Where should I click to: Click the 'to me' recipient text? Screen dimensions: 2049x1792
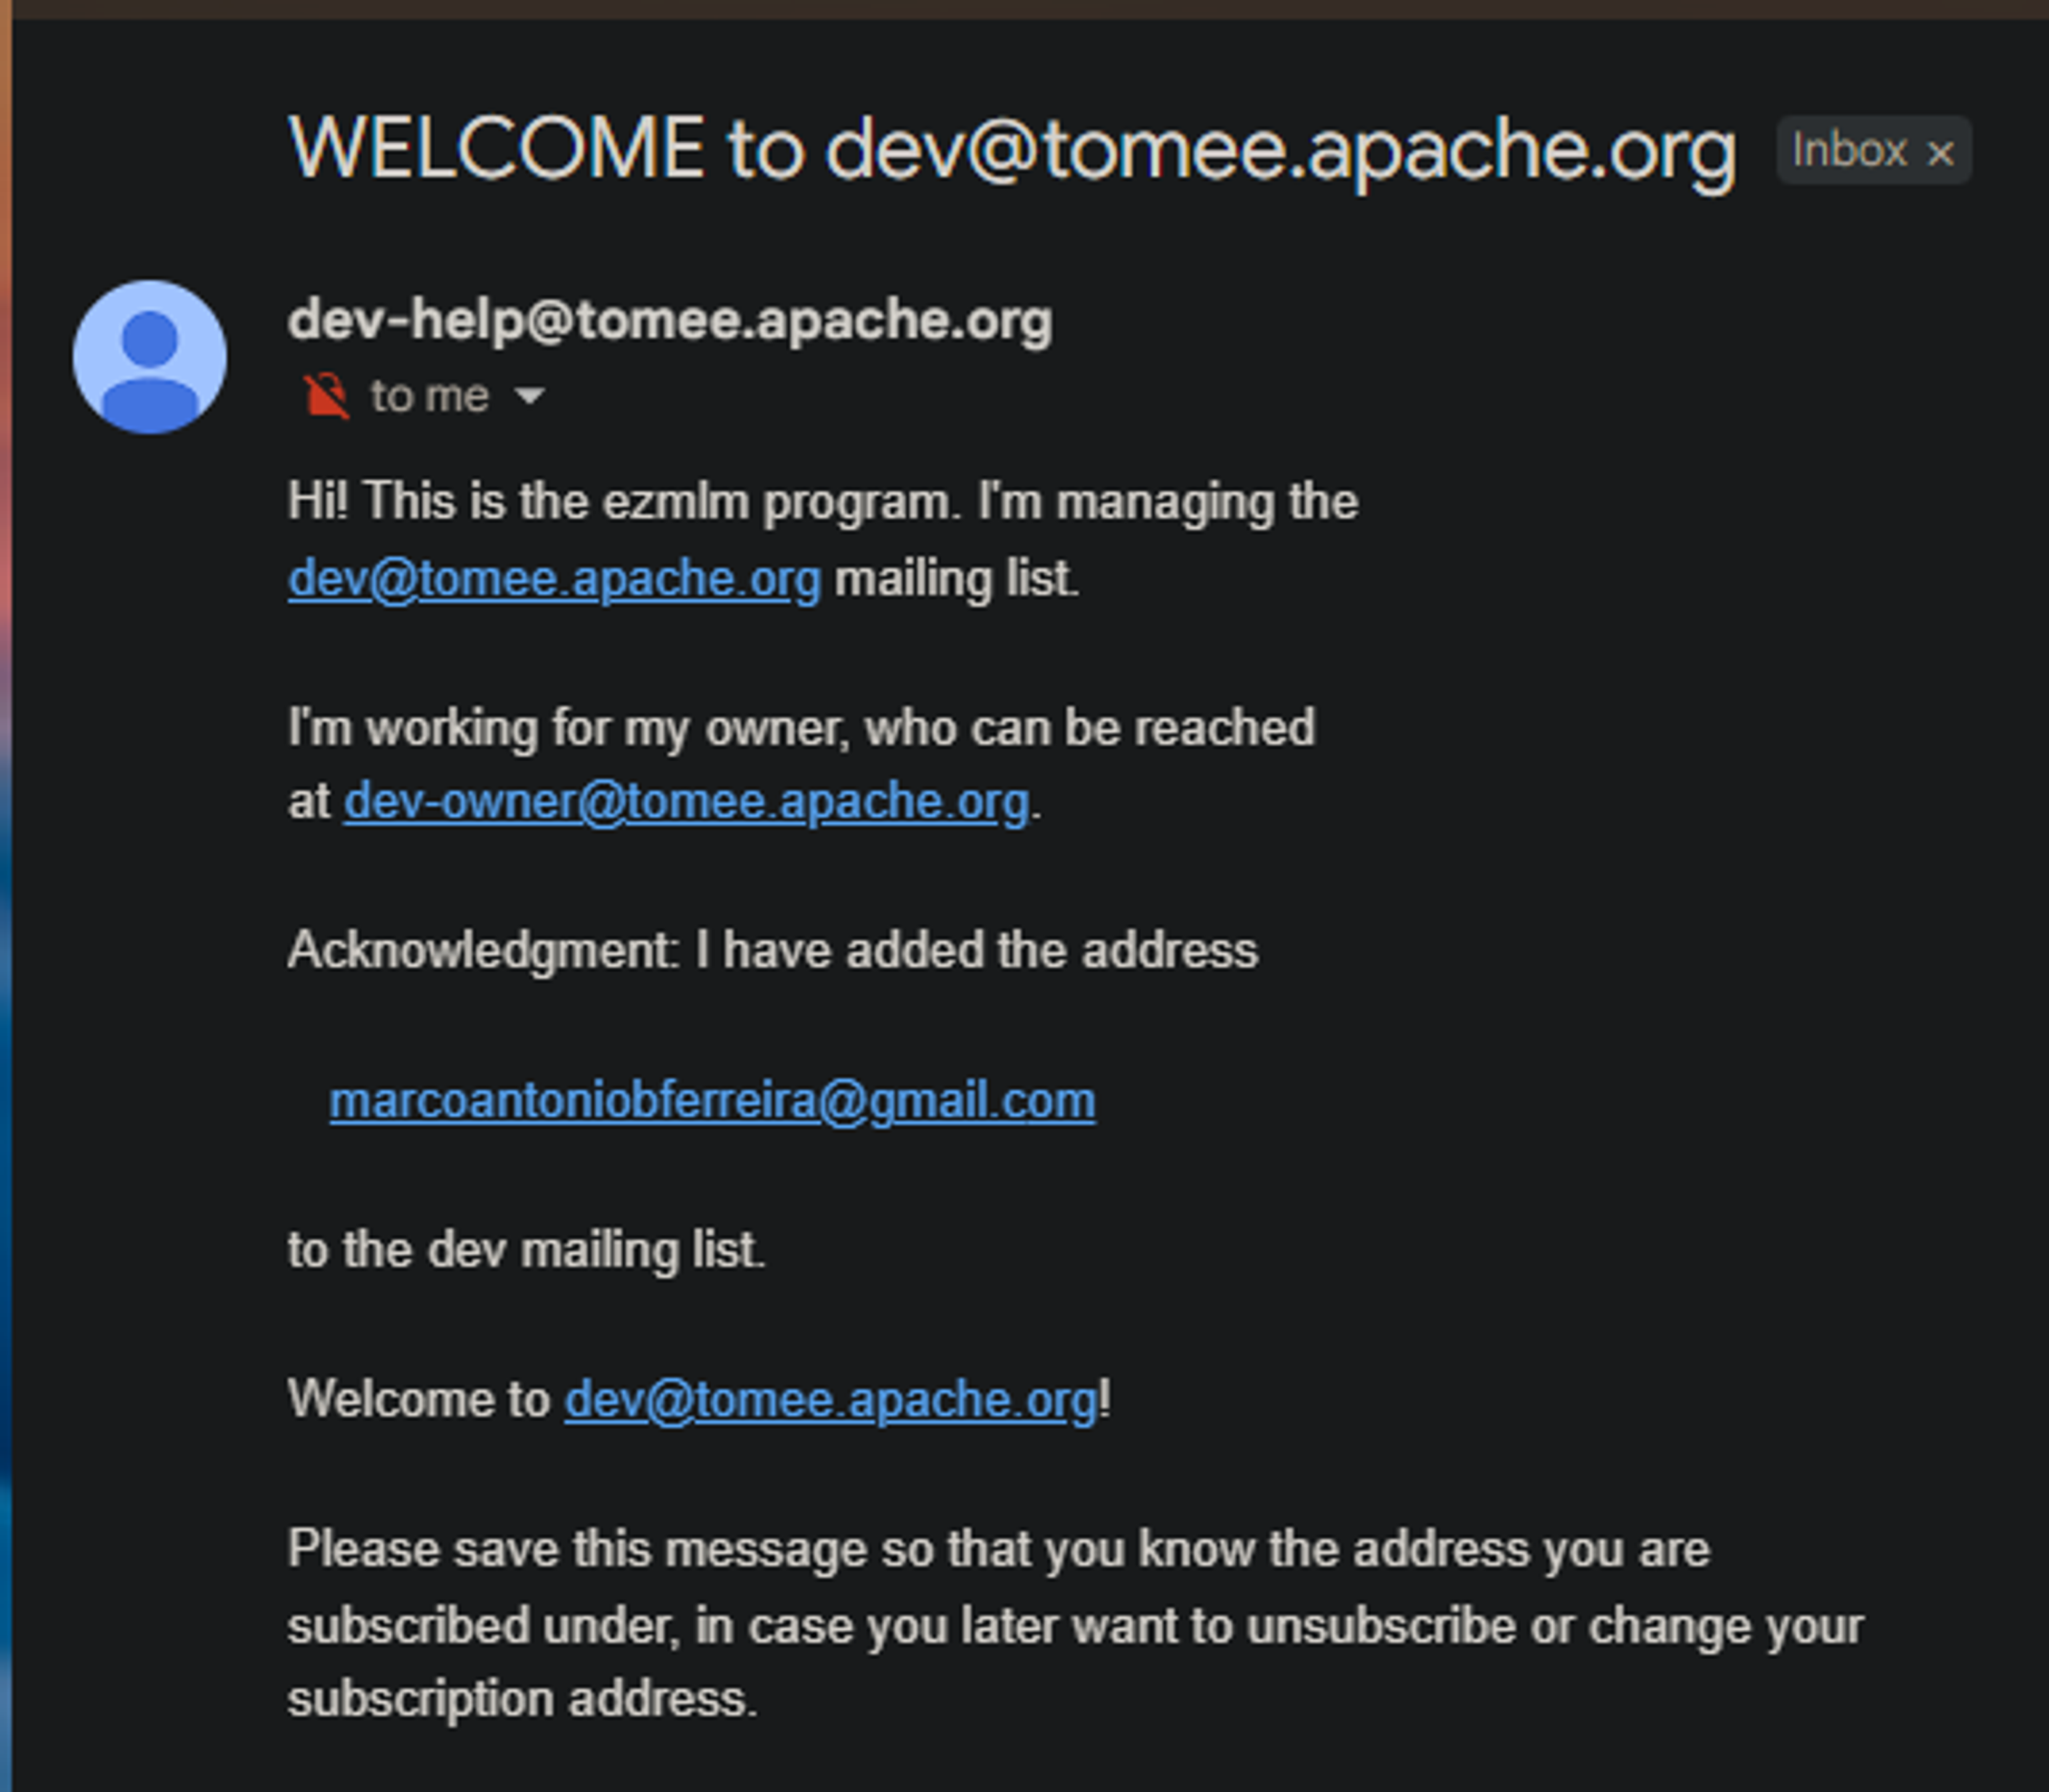coord(429,397)
